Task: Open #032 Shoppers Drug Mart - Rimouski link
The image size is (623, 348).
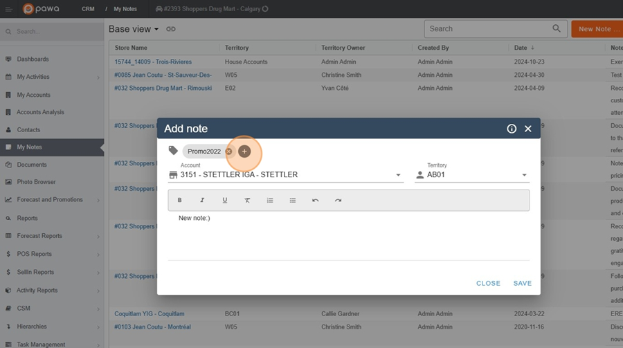Action: coord(163,88)
